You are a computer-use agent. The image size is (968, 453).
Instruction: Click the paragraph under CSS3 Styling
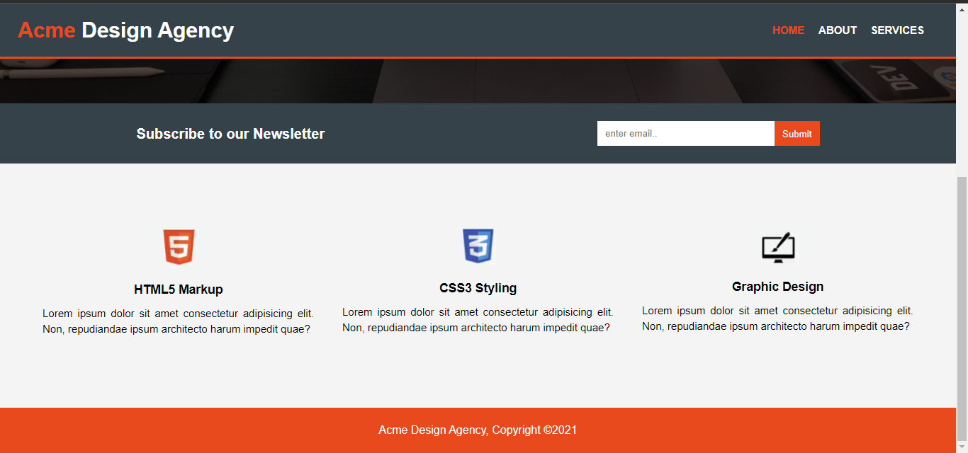coord(478,320)
